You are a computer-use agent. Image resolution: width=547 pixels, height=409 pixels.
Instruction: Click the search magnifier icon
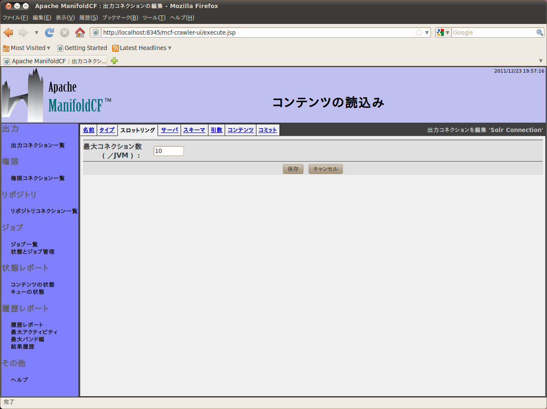pyautogui.click(x=540, y=32)
